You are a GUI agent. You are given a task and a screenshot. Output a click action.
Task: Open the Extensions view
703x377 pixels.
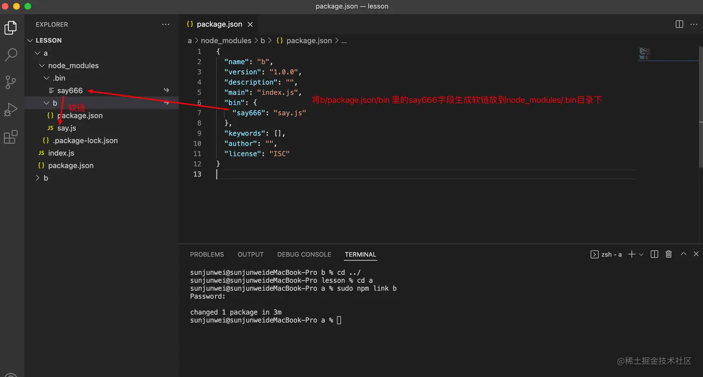tap(11, 137)
